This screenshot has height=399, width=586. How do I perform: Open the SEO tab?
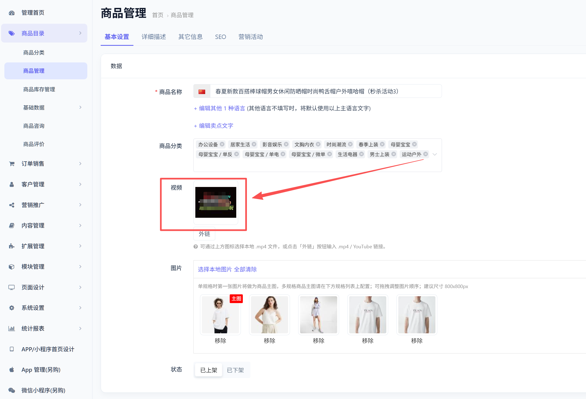tap(220, 37)
